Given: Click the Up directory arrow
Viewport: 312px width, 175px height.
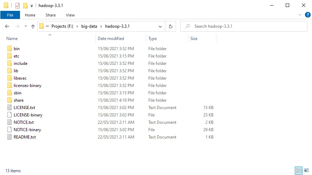Looking at the screenshot, I should point(33,26).
